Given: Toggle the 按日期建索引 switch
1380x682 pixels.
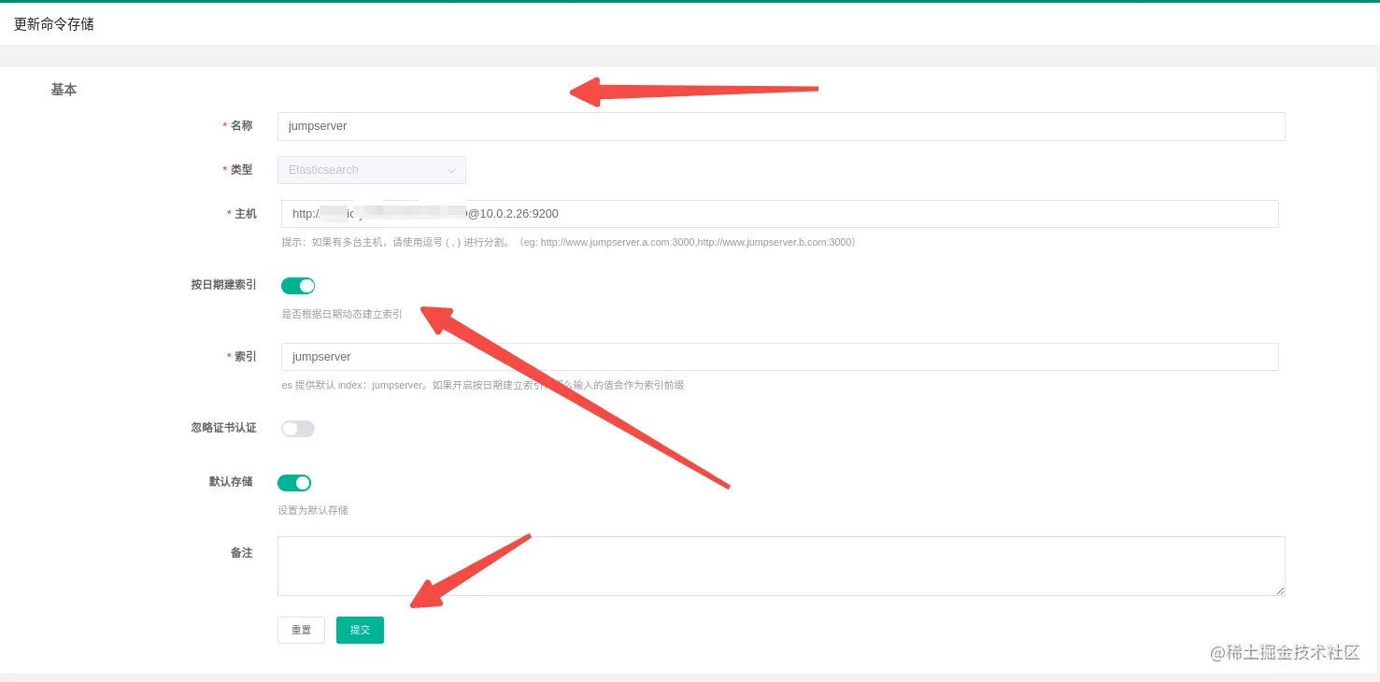Looking at the screenshot, I should pos(298,286).
